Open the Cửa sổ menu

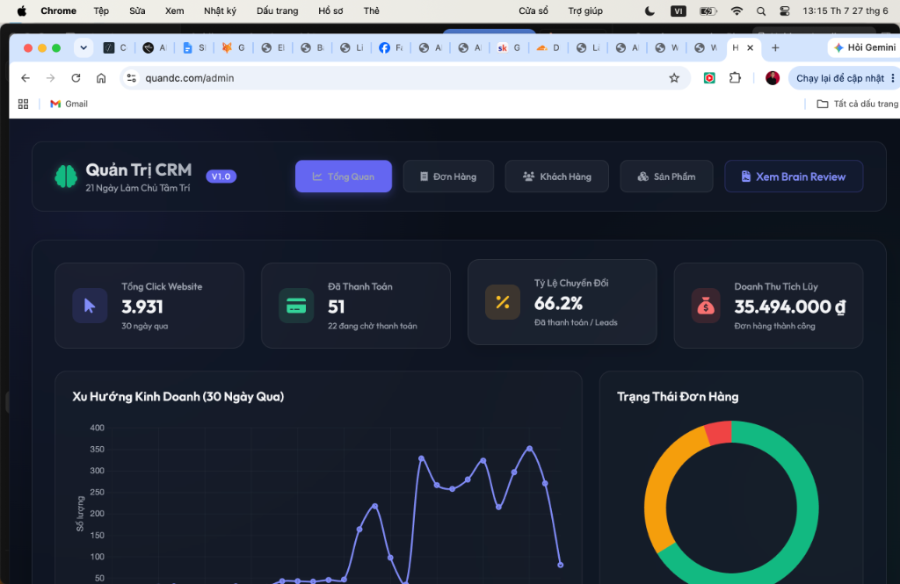click(533, 11)
